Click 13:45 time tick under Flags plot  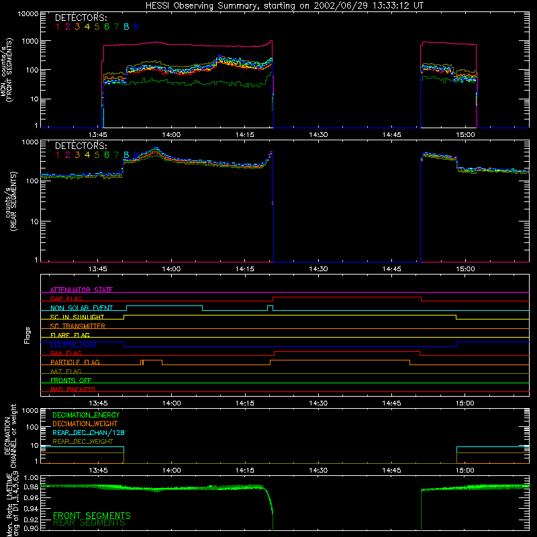pyautogui.click(x=97, y=403)
